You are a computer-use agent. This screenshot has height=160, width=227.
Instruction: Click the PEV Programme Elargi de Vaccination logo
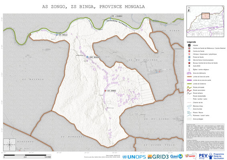point(211,156)
